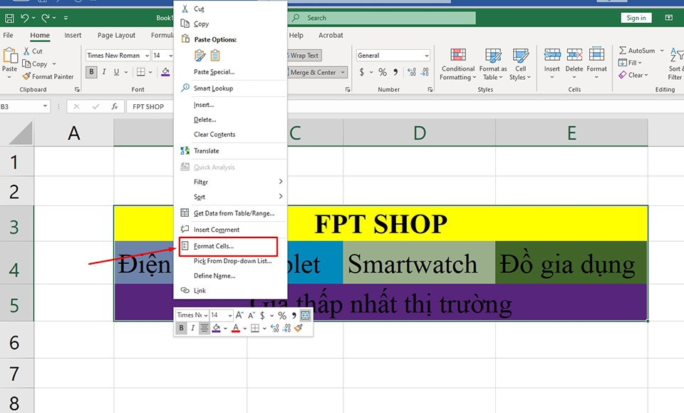This screenshot has height=413, width=684.
Task: Click the Format icon in Cells group
Action: tap(596, 55)
